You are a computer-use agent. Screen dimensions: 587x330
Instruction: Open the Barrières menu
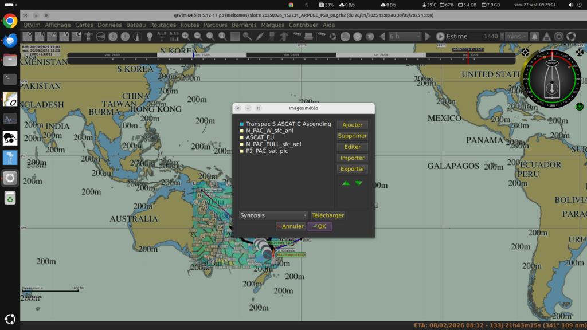tap(244, 25)
